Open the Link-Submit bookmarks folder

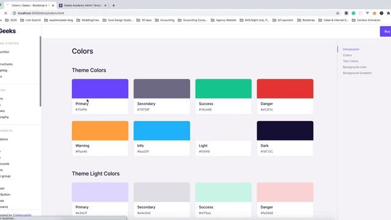pyautogui.click(x=30, y=20)
